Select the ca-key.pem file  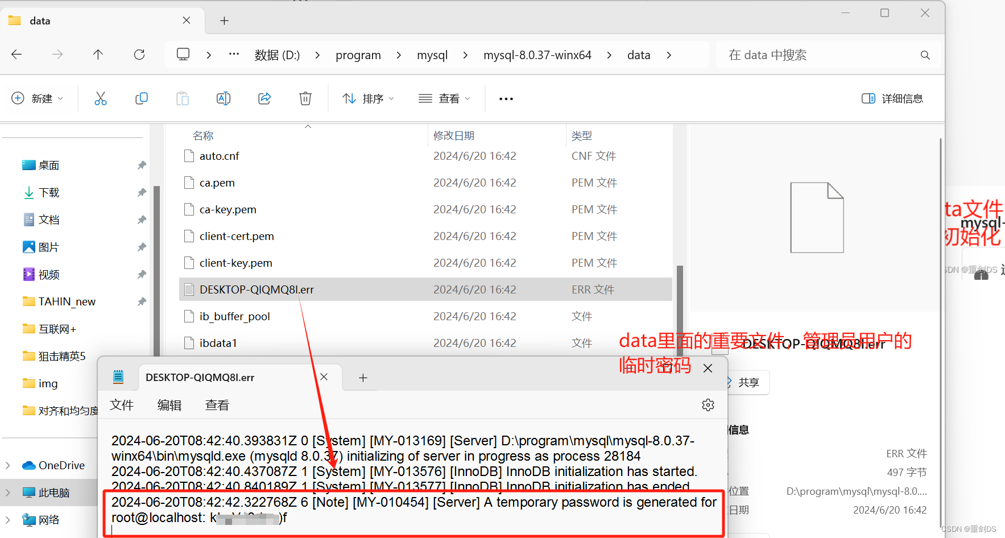tap(425, 209)
